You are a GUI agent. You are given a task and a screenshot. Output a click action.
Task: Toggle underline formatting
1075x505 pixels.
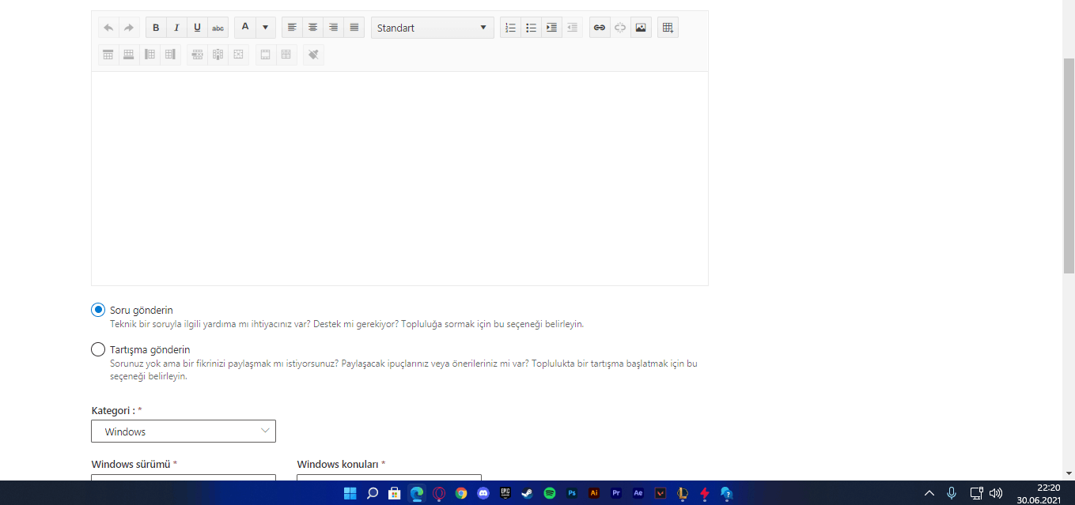197,28
